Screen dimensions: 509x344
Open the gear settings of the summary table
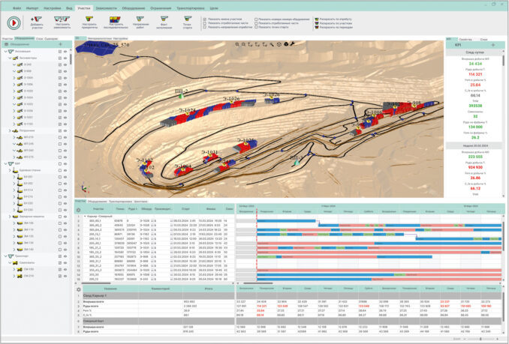[78, 289]
